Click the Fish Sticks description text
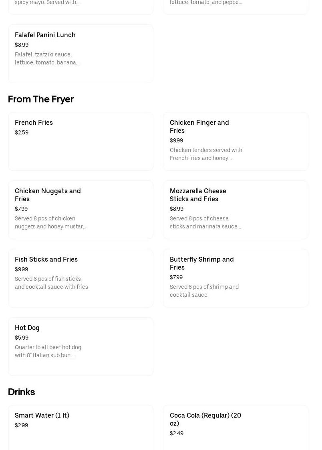322x450 pixels. tap(51, 283)
